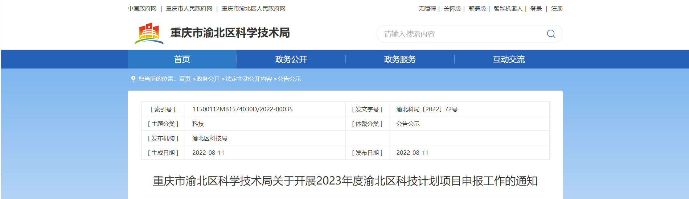Type in the 请输入搜索内容 search field
Image resolution: width=689 pixels, height=199 pixels.
[x=461, y=34]
